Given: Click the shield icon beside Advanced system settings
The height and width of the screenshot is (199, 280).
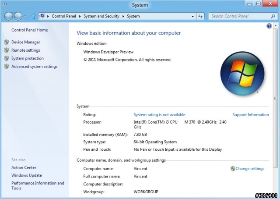Looking at the screenshot, I should (x=7, y=66).
